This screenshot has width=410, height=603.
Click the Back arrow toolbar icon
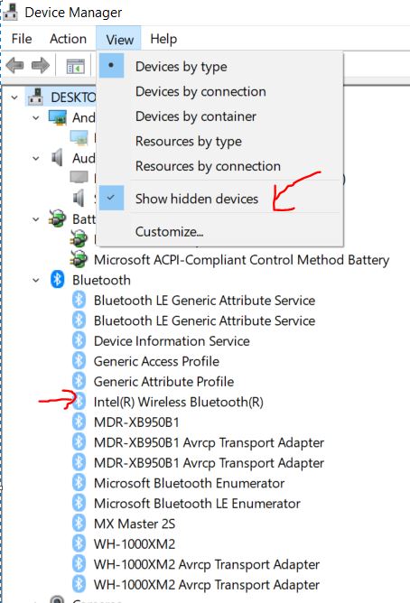click(x=15, y=65)
